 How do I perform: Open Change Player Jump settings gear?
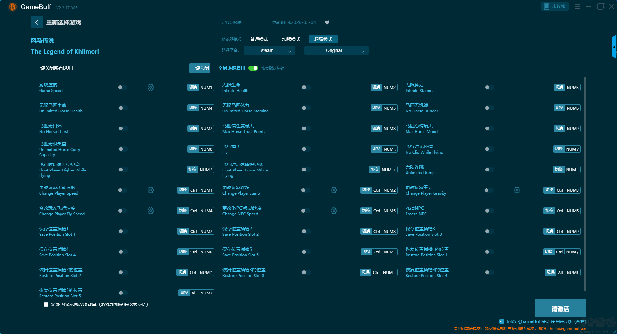tap(334, 190)
